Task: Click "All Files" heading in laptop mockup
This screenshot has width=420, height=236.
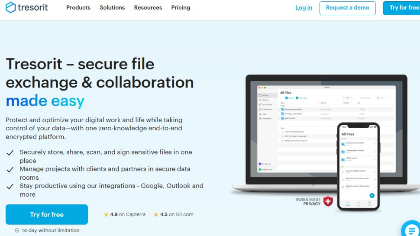Action: tap(285, 93)
